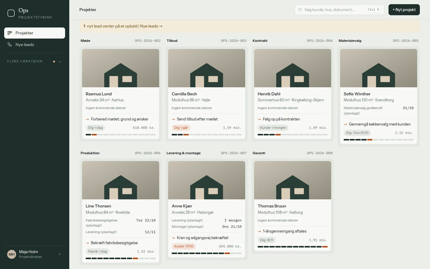Click Thomas Bruun's progress bar
Viewport: 430px width, 269px height.
click(293, 247)
